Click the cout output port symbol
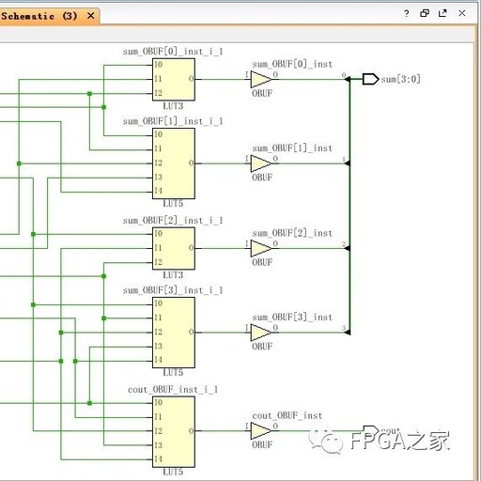 click(371, 430)
